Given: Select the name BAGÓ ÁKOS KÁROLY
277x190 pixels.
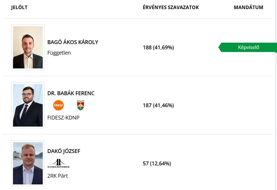Looking at the screenshot, I should point(73,42).
